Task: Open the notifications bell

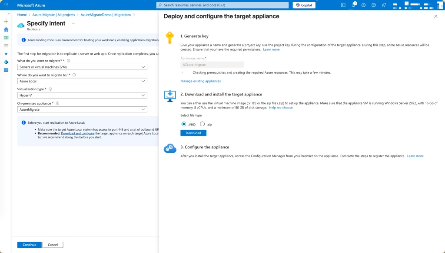Action: (354, 5)
